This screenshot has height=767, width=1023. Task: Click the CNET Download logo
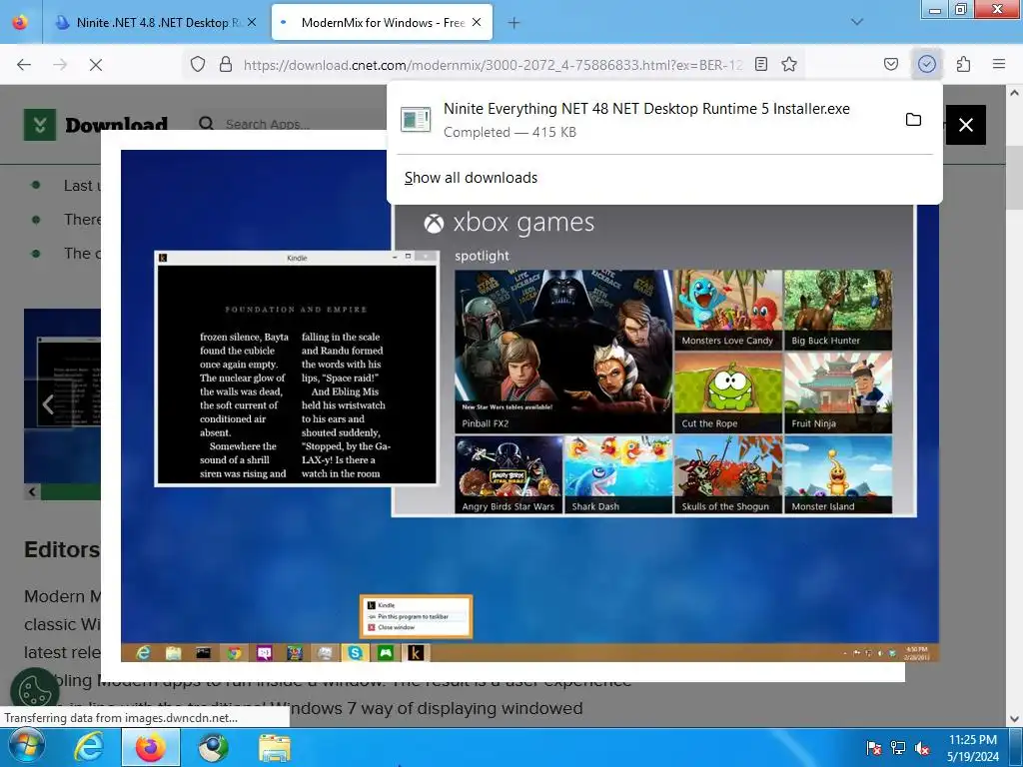(96, 124)
